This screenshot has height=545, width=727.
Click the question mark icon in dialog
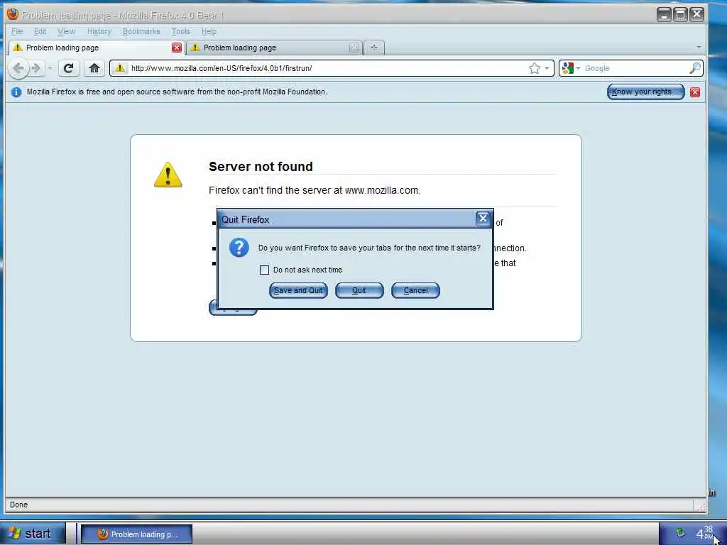(x=239, y=248)
